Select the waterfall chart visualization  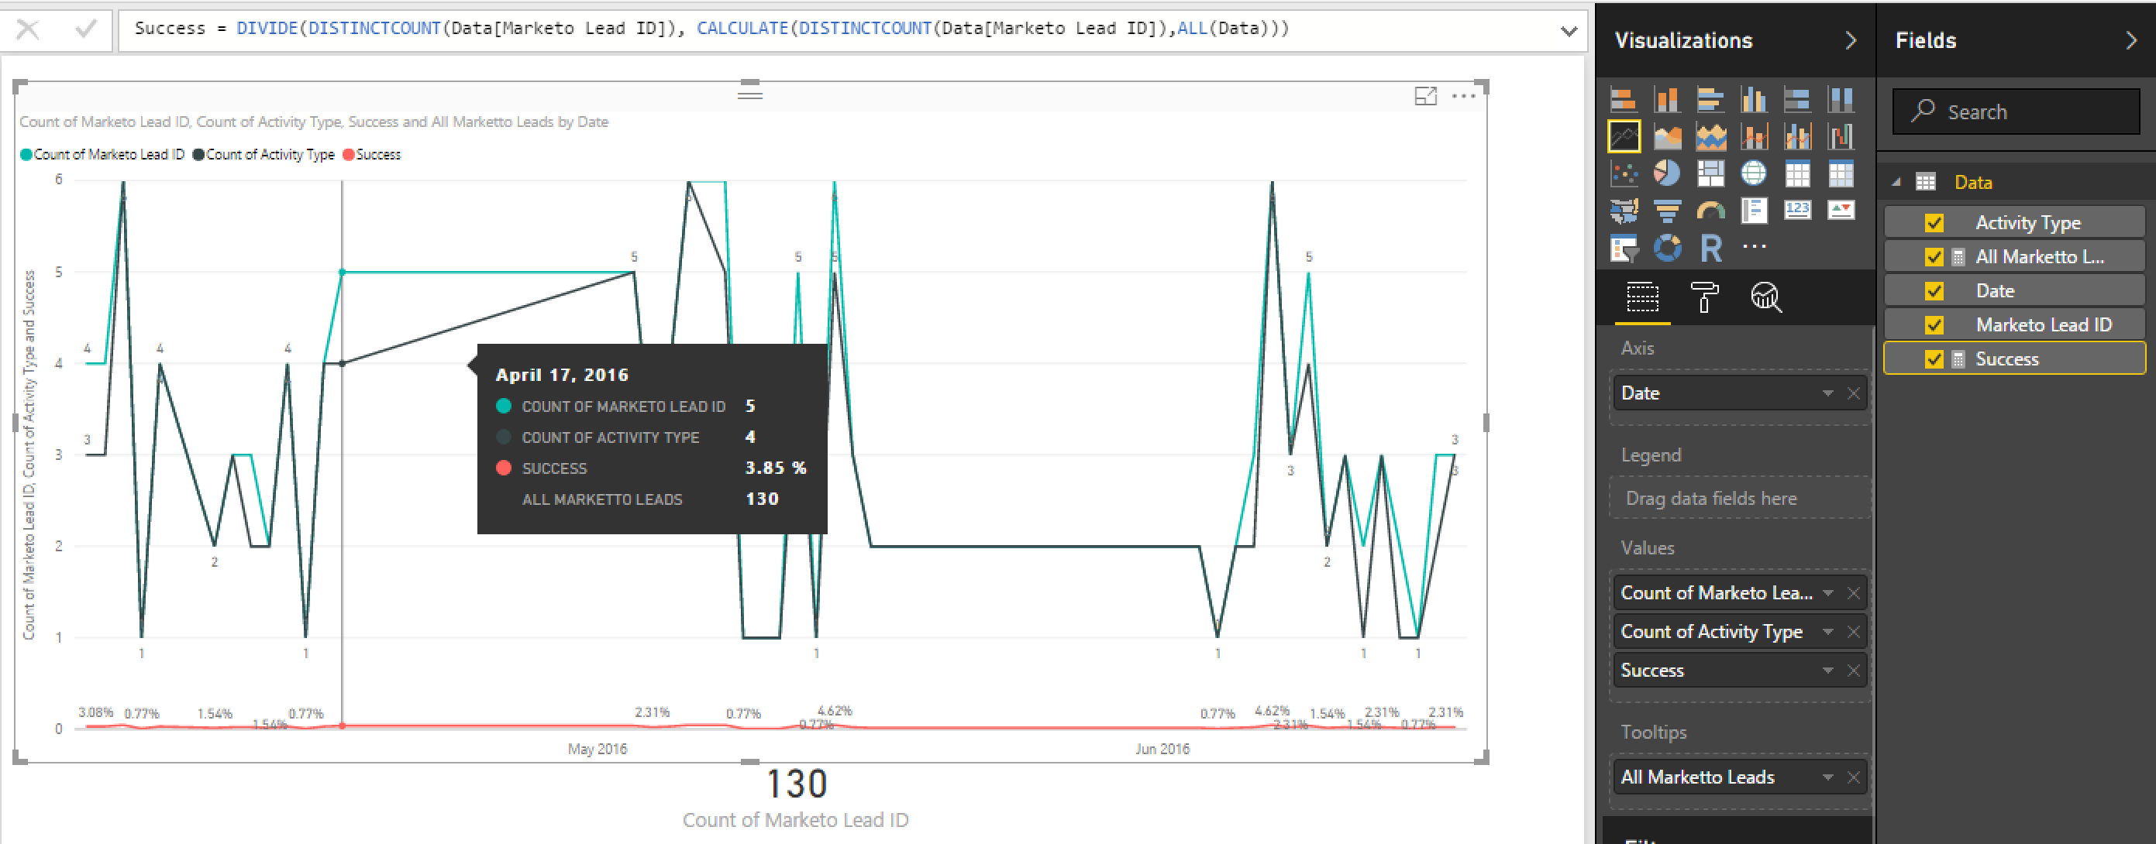click(x=1841, y=136)
